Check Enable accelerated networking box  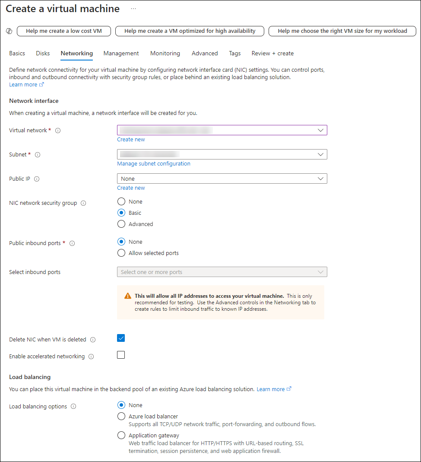(121, 355)
